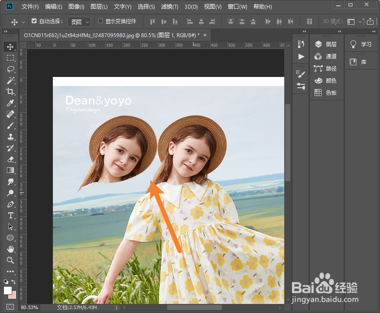
Task: Select the Hand tool
Action: tap(10, 249)
